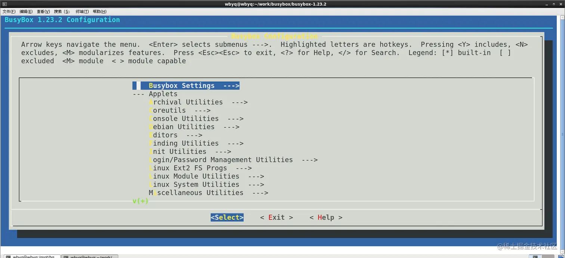This screenshot has width=565, height=258.
Task: Choose the Miscellaneous Utilities entry
Action: 209,193
